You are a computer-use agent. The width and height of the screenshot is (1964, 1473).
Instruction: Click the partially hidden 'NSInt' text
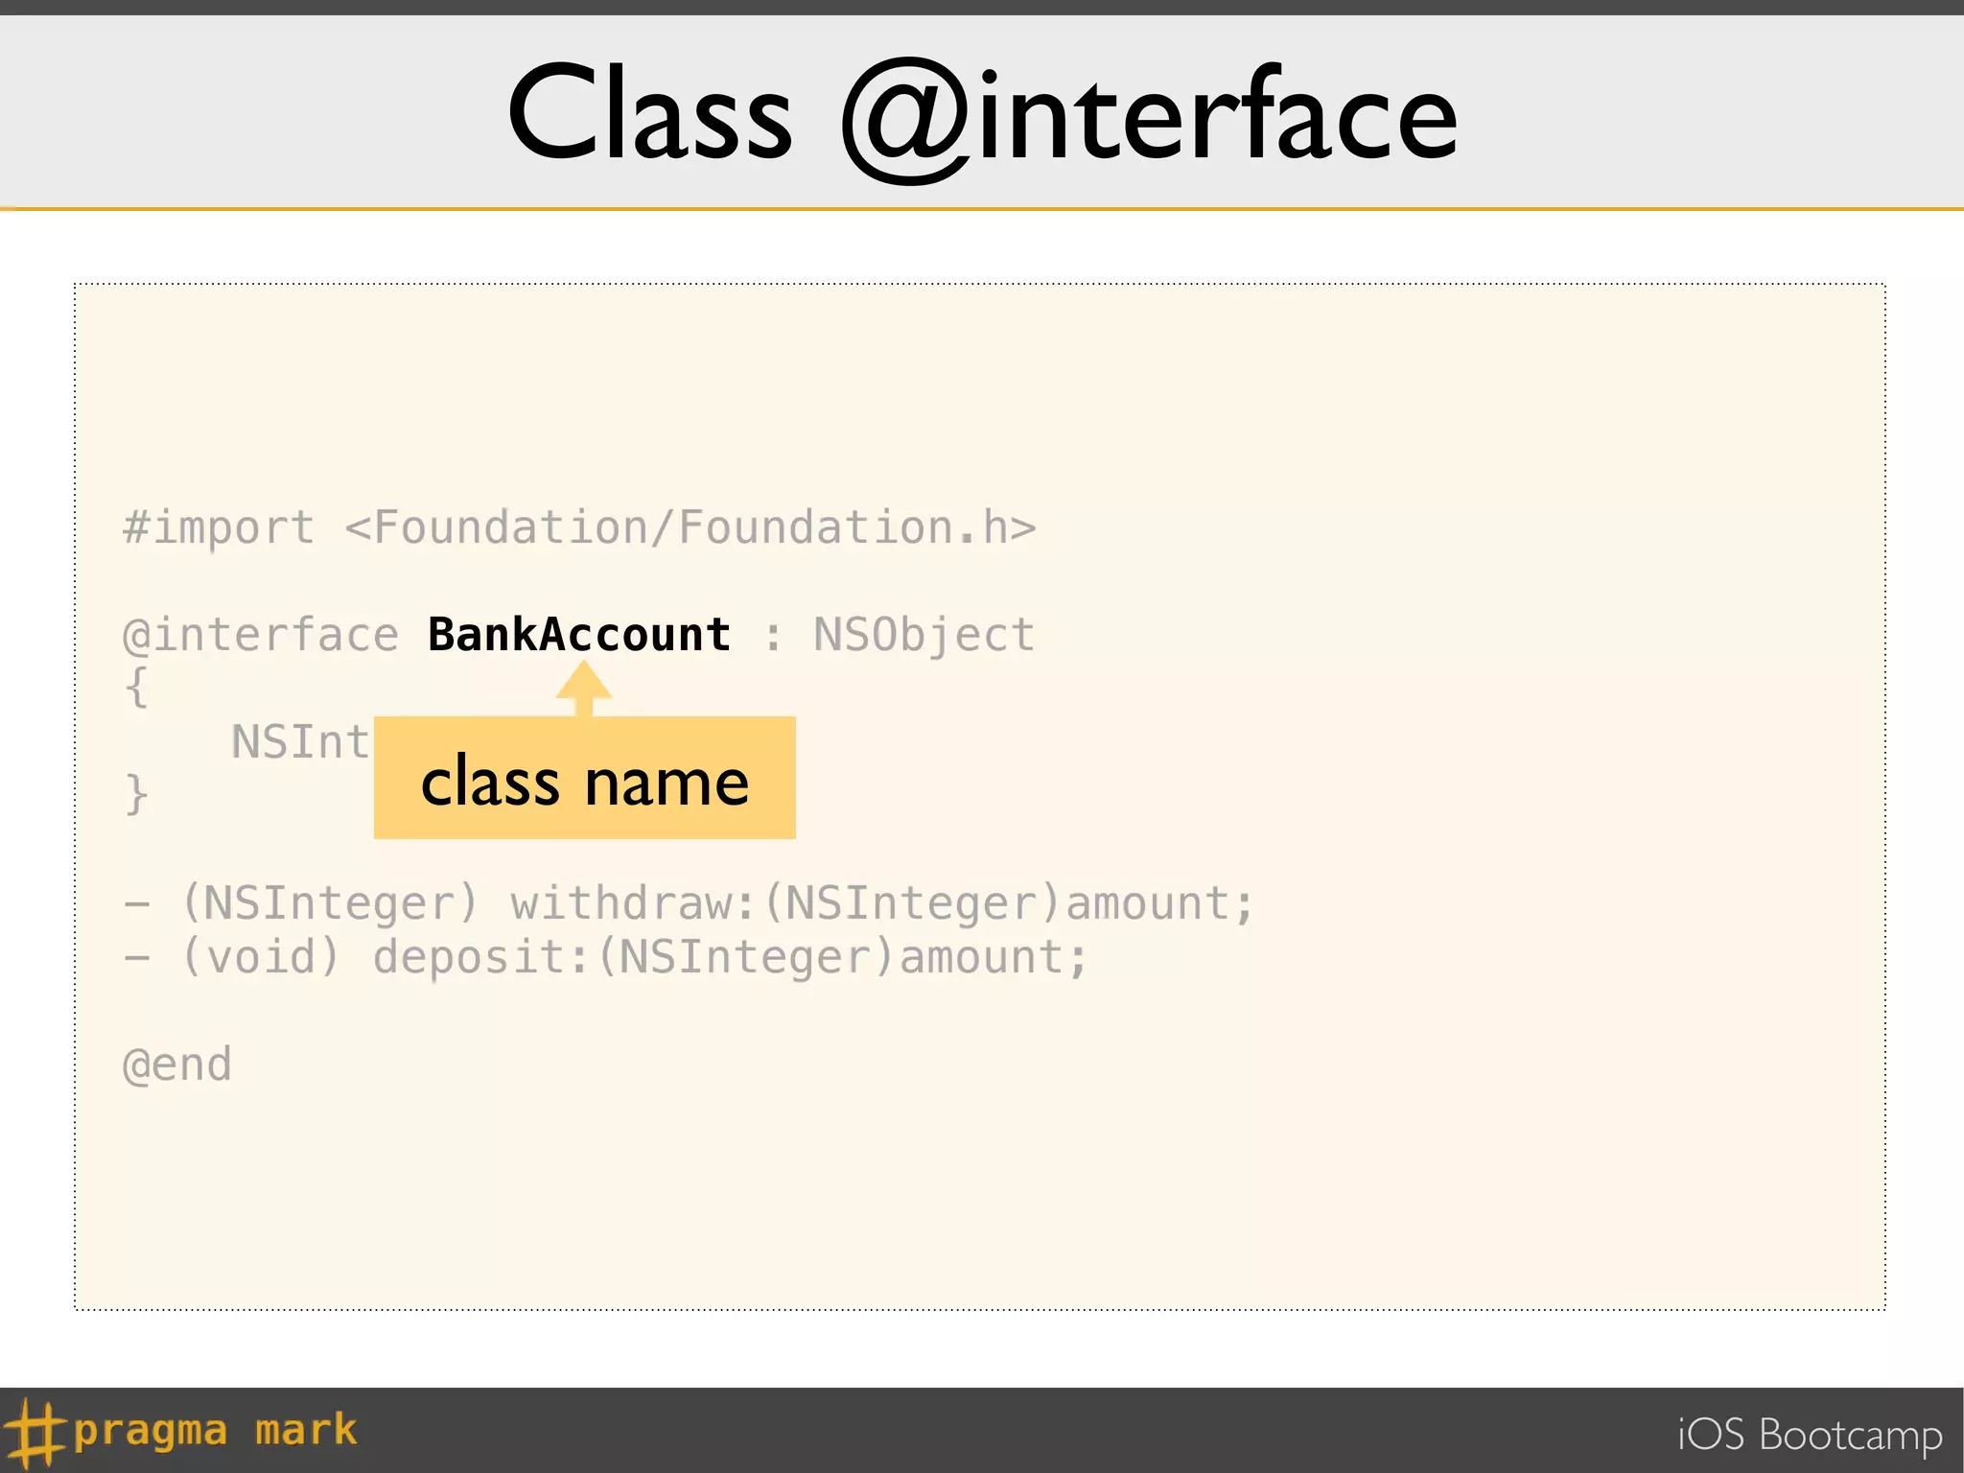(x=301, y=742)
